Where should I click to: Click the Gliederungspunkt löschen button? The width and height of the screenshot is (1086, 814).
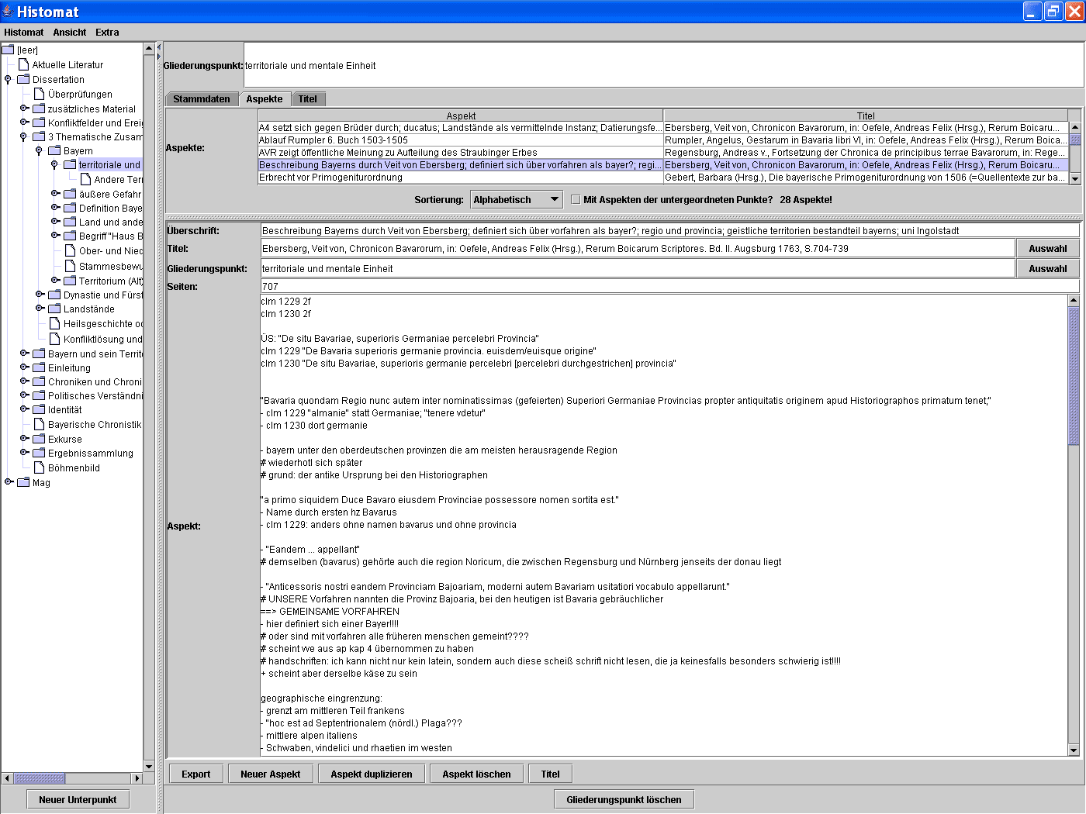coord(624,800)
